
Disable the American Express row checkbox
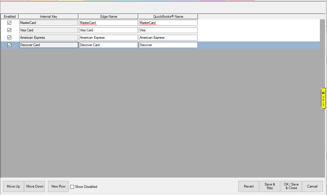point(9,38)
